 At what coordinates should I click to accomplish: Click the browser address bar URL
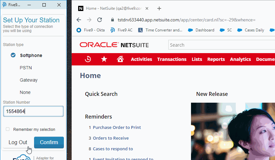186,20
